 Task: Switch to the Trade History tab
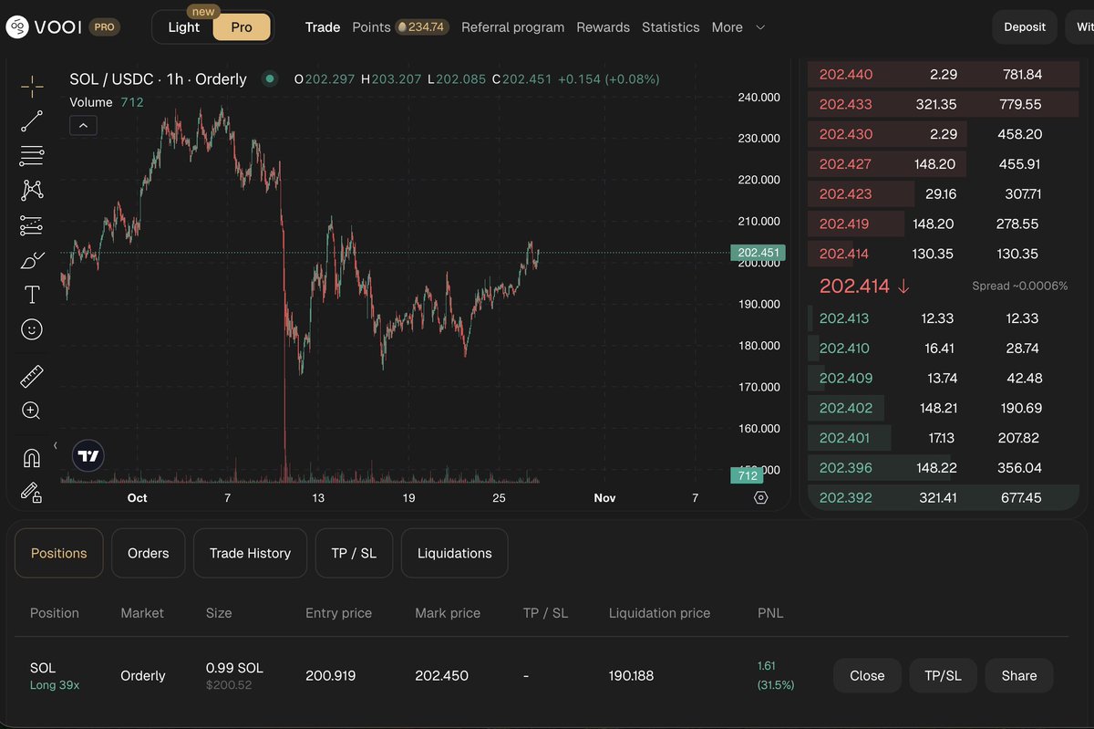tap(250, 553)
